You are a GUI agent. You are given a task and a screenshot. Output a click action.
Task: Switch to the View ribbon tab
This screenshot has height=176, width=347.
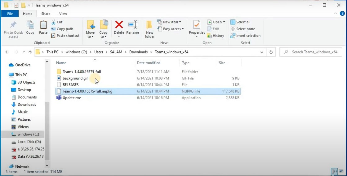pyautogui.click(x=63, y=14)
